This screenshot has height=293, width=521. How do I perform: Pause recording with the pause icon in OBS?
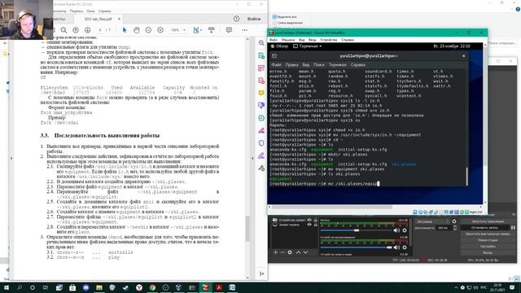513,228
